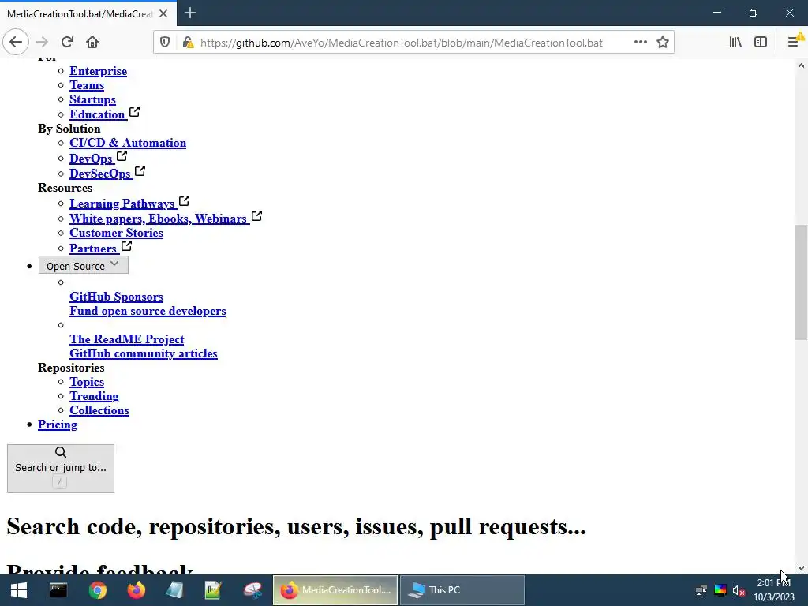Open the GitHub Sponsors link
Screen dimensions: 808x606
click(x=117, y=297)
